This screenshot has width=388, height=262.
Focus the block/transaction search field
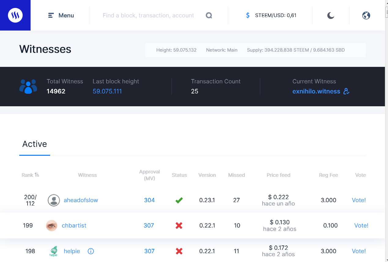[148, 15]
